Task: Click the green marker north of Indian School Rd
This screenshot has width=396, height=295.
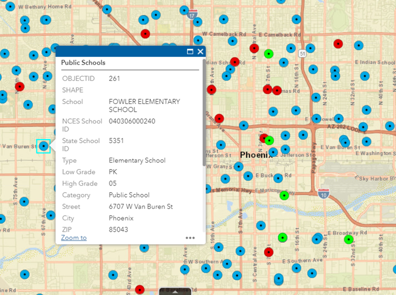Action: point(269,54)
